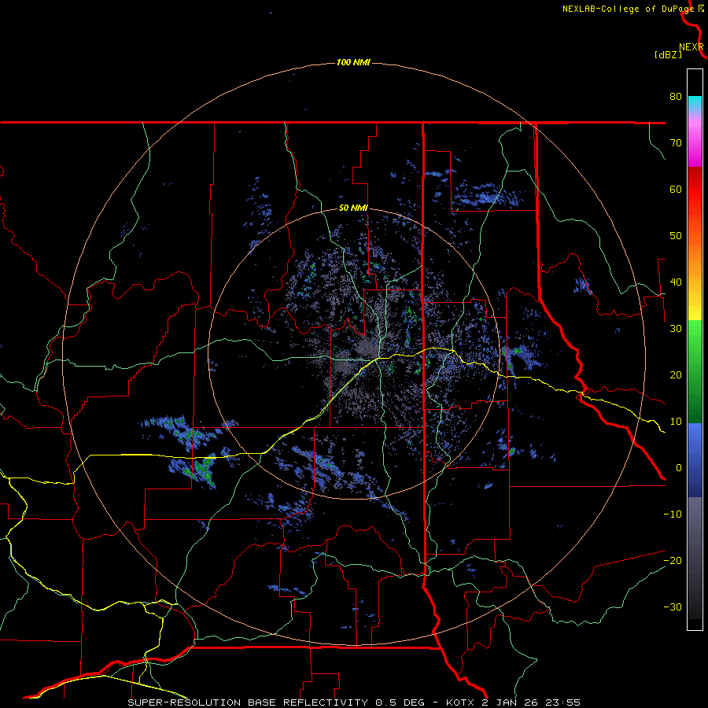Click the "[dBZ]" unit label
The width and height of the screenshot is (708, 708).
point(668,55)
